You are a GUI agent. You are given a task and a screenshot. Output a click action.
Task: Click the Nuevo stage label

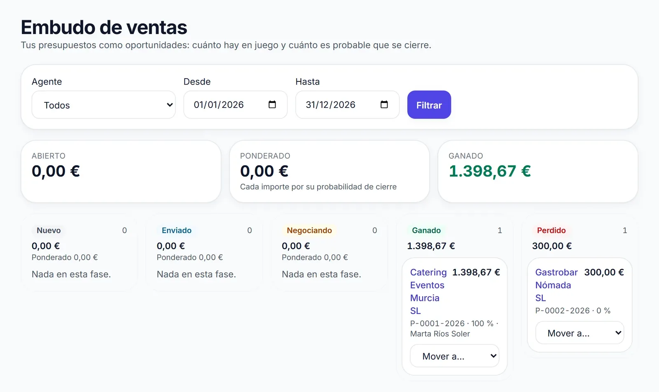(49, 231)
